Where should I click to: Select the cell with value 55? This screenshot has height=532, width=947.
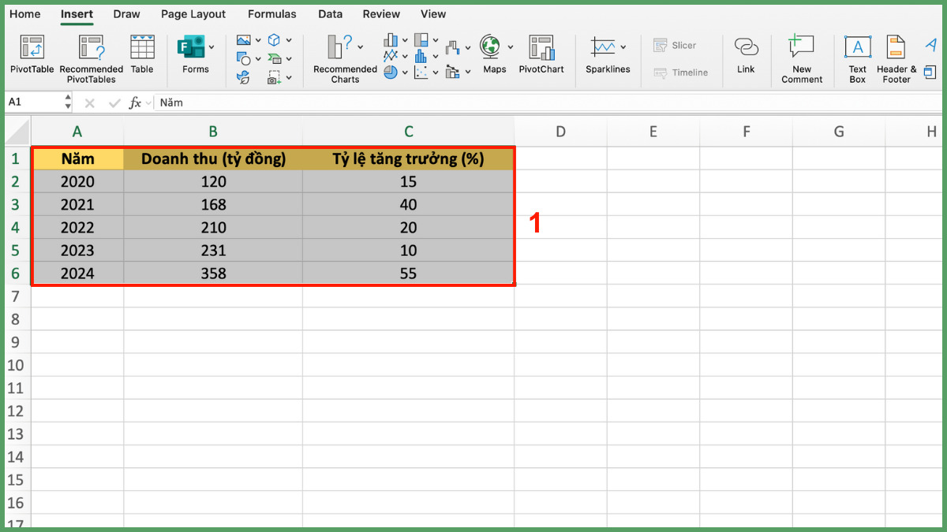[408, 273]
